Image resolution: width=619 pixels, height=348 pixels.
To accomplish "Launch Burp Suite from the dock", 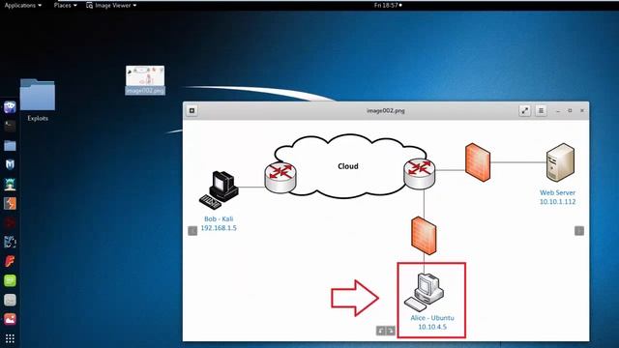I will 10,203.
